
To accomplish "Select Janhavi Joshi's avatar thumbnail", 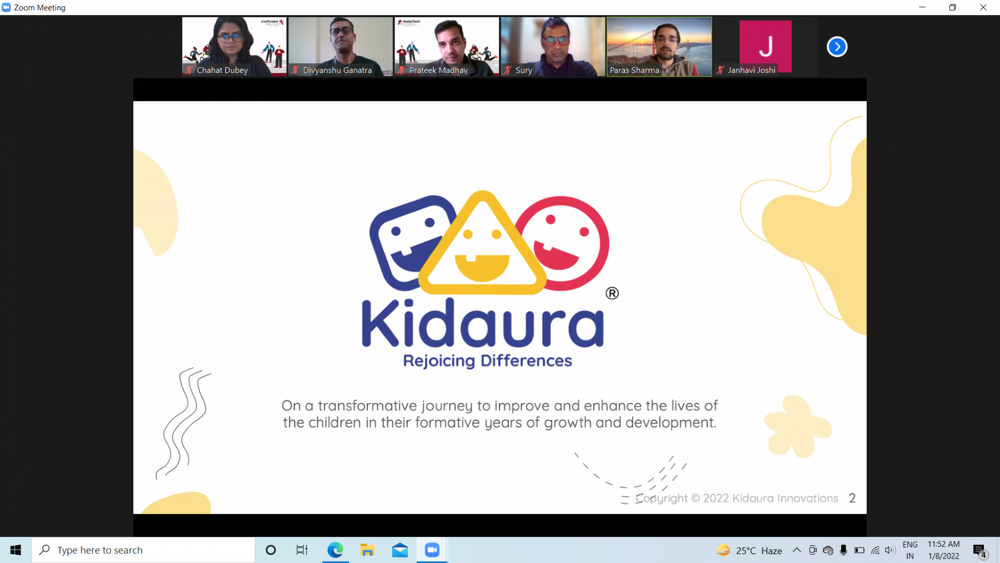I will [x=766, y=47].
